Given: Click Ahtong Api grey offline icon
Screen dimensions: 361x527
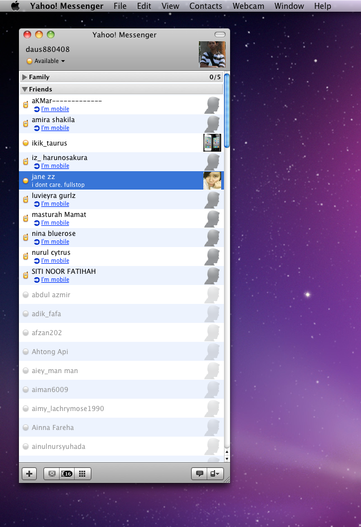Looking at the screenshot, I should click(x=26, y=351).
